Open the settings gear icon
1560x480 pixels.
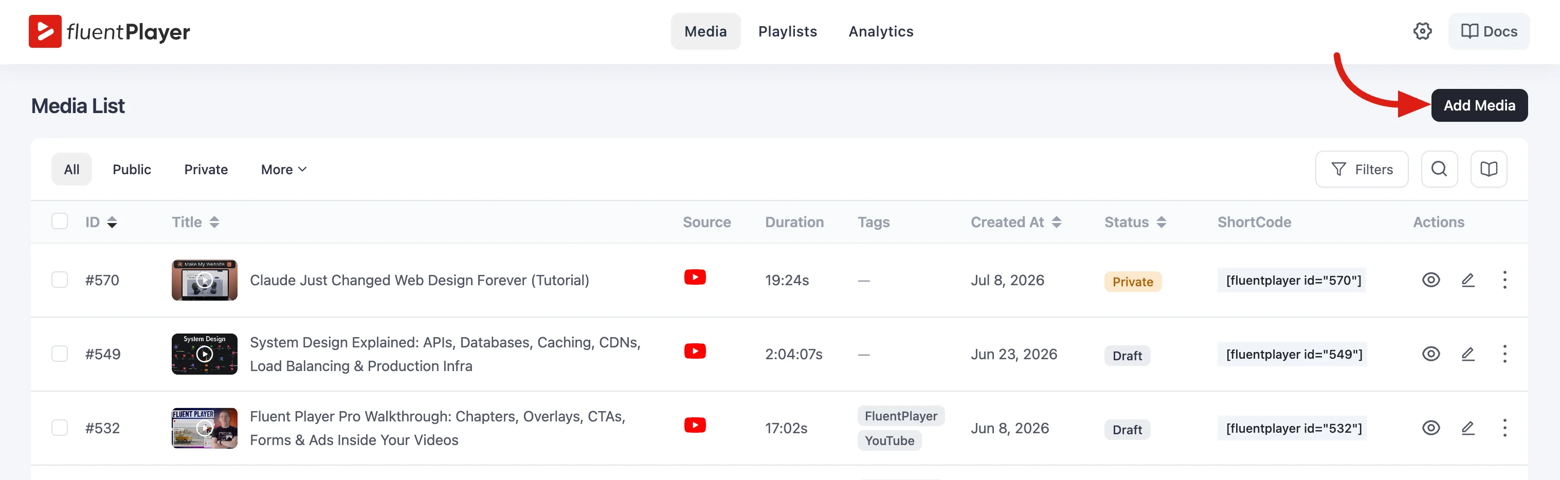(1423, 31)
